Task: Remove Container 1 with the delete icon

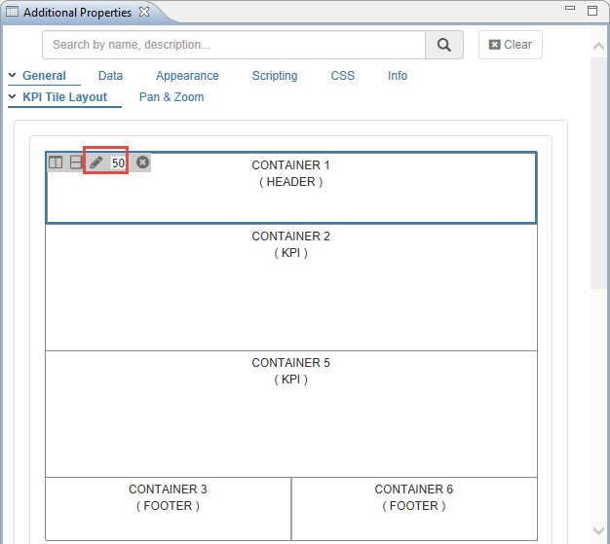Action: point(142,163)
